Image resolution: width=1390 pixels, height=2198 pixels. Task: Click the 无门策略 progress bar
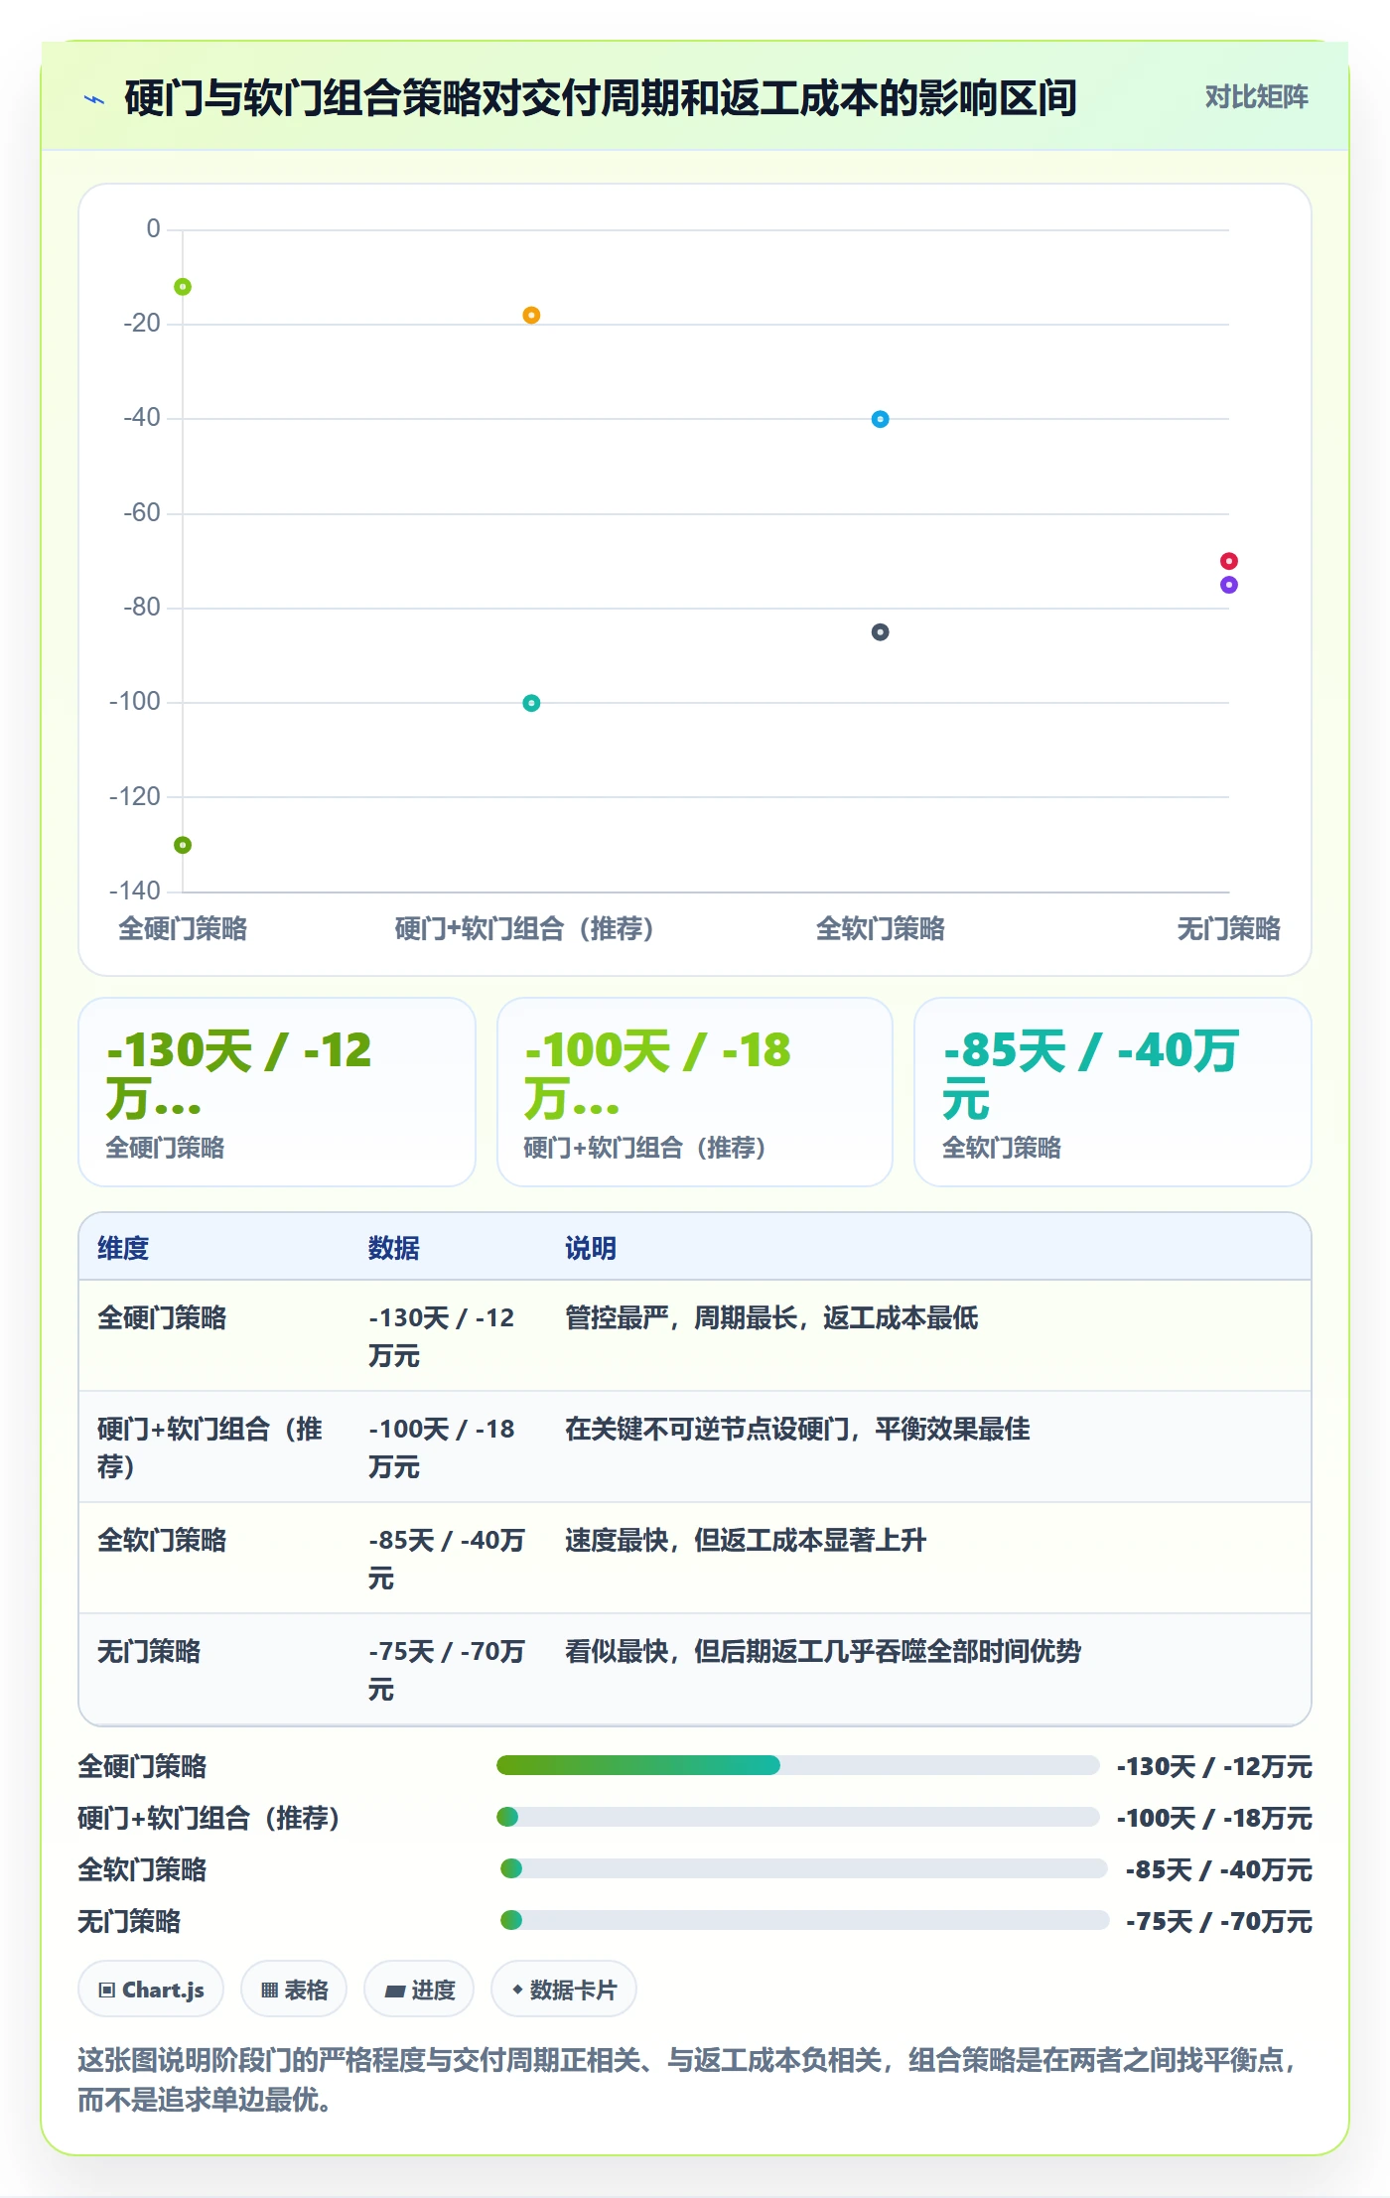[x=804, y=1920]
